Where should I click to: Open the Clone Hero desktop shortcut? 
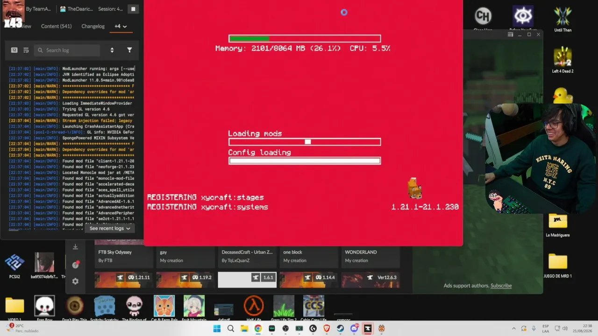pos(483,19)
